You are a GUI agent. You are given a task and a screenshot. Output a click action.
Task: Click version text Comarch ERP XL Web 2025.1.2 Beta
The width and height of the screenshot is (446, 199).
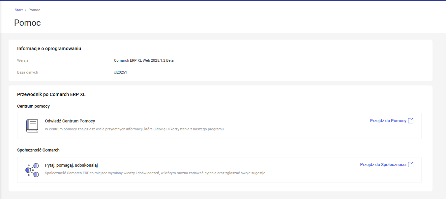pyautogui.click(x=144, y=60)
